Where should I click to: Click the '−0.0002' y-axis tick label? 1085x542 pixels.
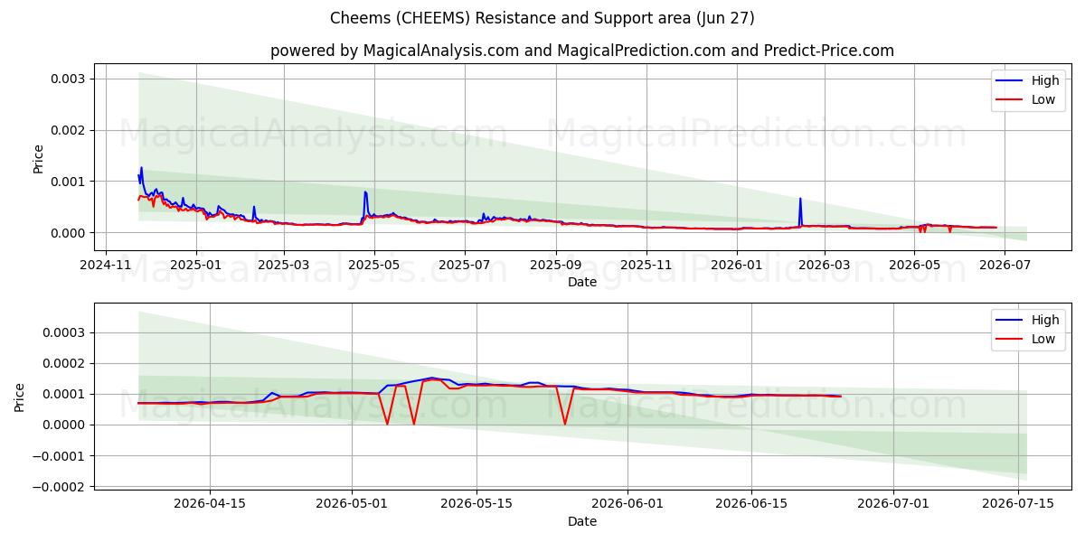point(60,487)
